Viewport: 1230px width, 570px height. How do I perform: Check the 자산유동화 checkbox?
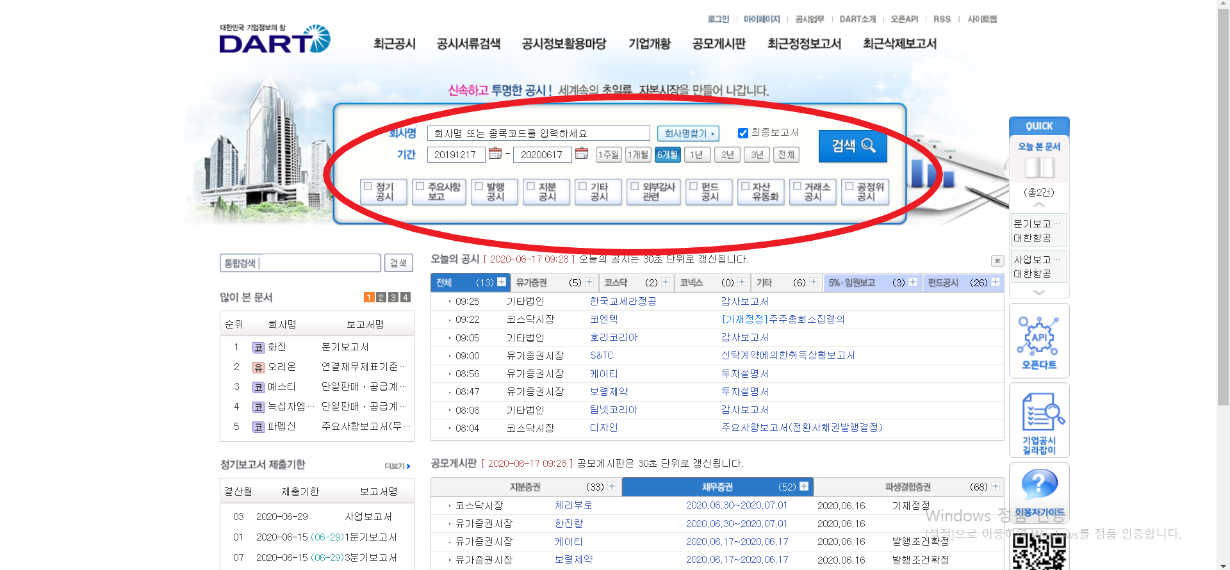(745, 186)
